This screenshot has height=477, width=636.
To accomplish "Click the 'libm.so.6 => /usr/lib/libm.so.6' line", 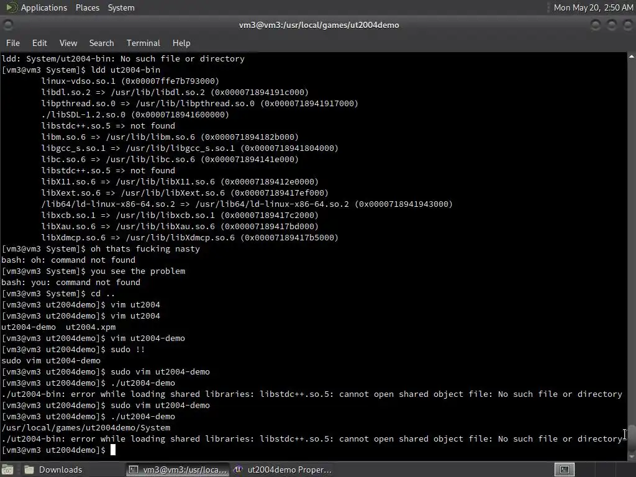I will click(170, 137).
